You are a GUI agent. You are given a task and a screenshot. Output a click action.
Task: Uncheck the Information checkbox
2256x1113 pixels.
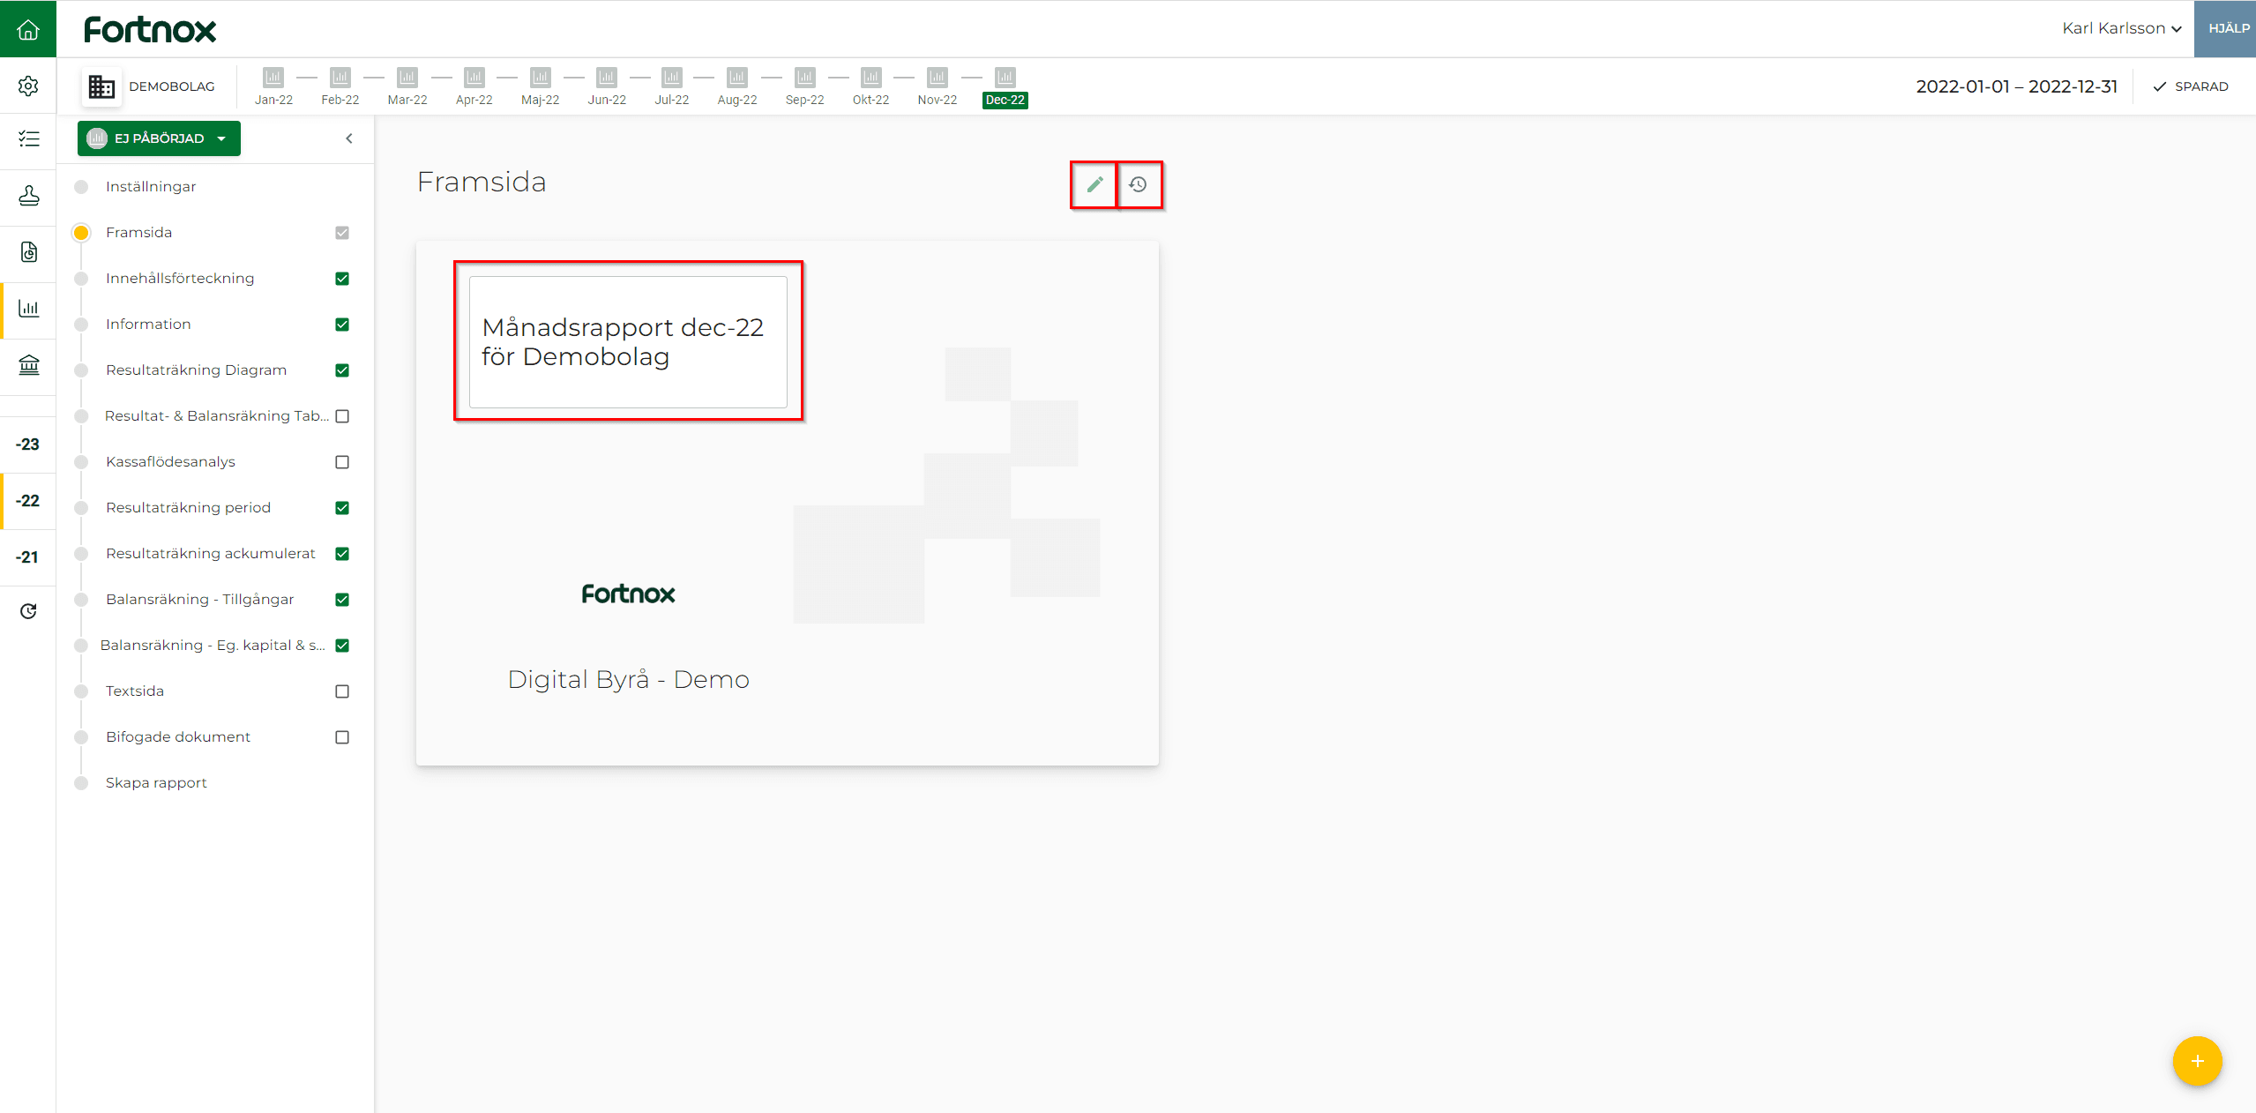tap(342, 325)
